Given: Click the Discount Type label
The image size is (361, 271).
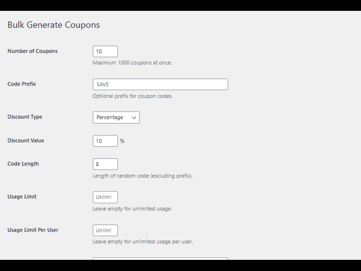Looking at the screenshot, I should (25, 117).
